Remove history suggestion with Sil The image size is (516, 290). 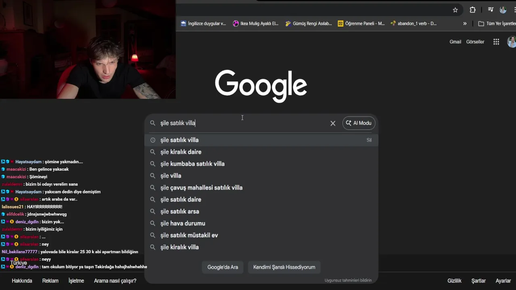[369, 140]
